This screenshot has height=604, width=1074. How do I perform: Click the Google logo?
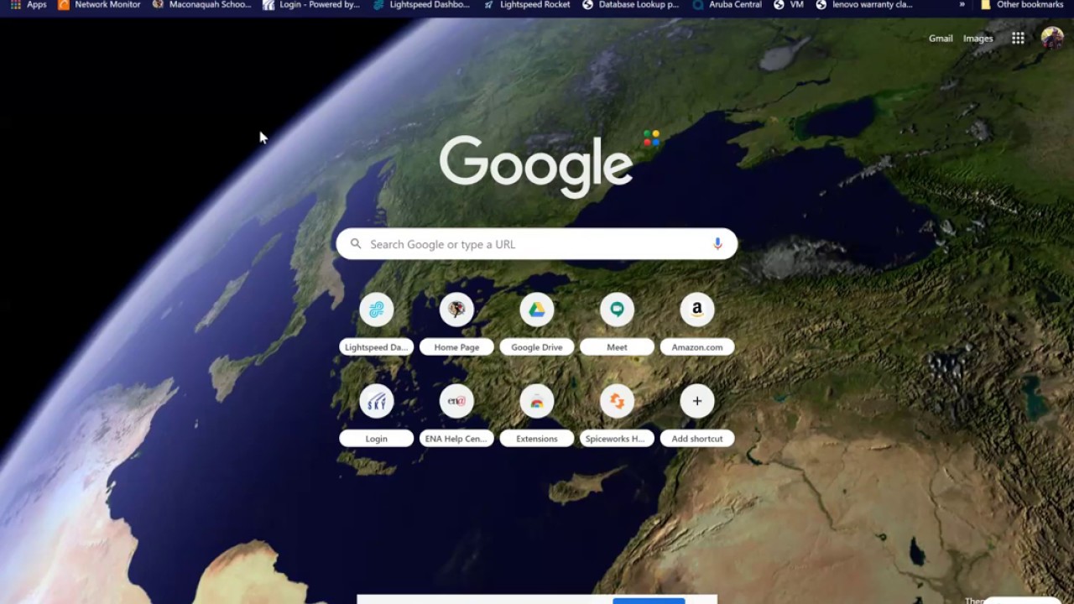point(536,166)
